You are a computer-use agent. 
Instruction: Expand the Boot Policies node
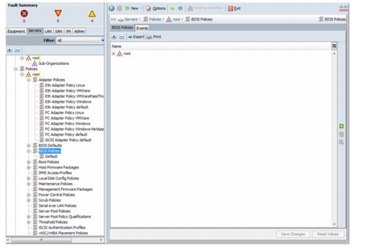click(29, 162)
